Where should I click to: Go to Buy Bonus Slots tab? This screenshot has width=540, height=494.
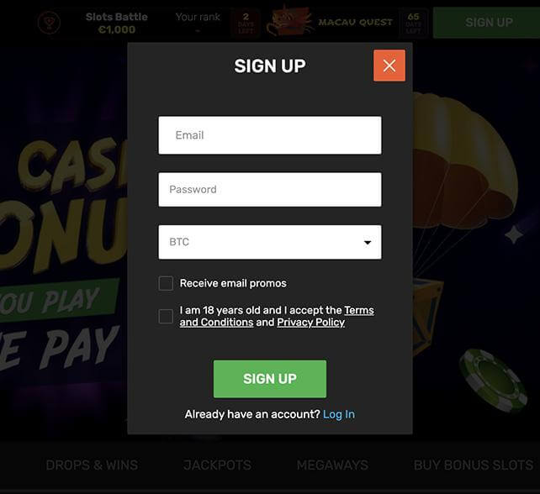tap(474, 465)
